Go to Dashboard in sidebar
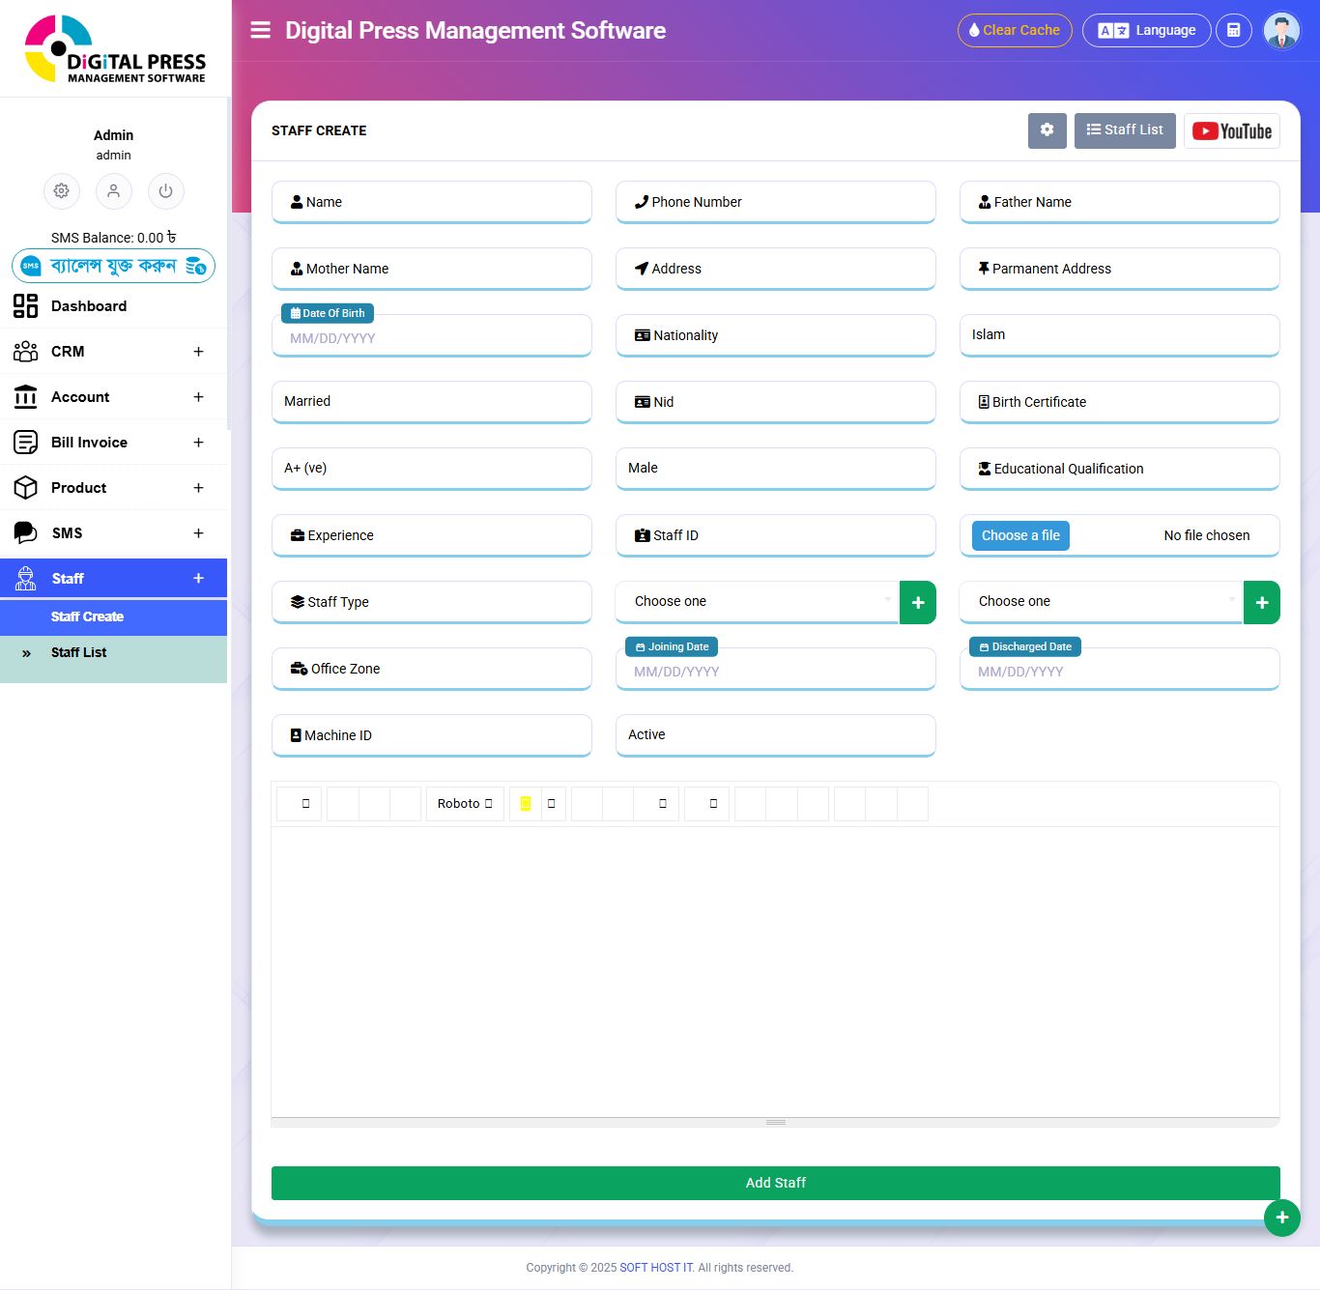This screenshot has height=1290, width=1320. [89, 306]
